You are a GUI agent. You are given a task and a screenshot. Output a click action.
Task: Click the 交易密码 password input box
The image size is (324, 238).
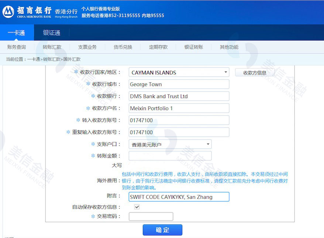pyautogui.click(x=151, y=216)
